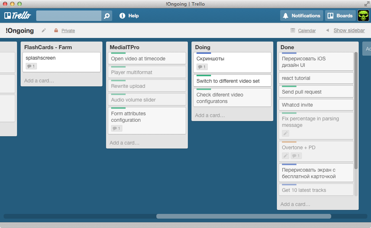Open the Calendar view
Screen dimensions: 371x228
coord(307,31)
